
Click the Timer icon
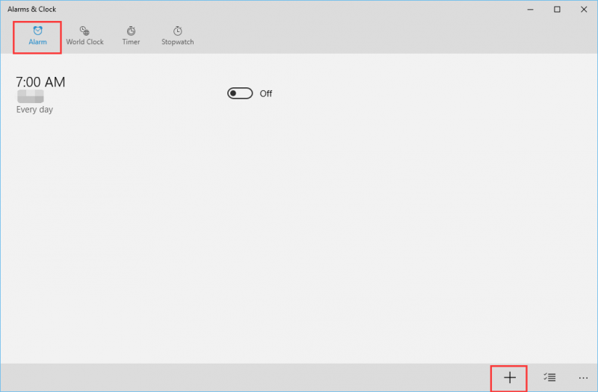pyautogui.click(x=131, y=31)
